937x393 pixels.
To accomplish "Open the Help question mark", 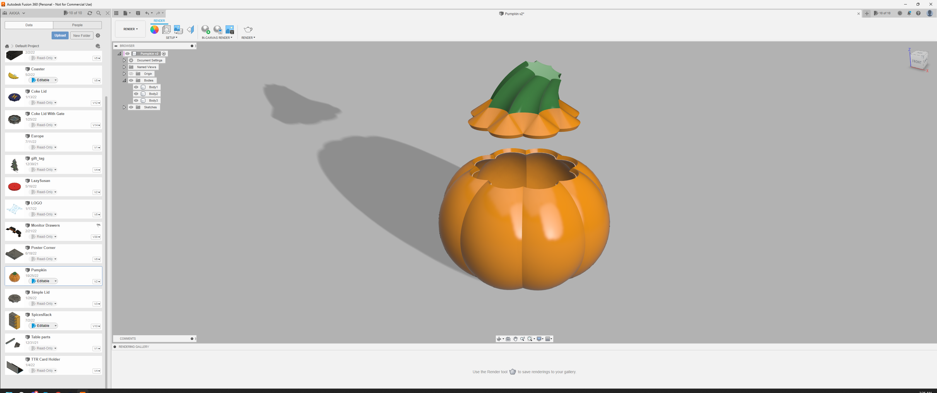I will click(x=918, y=13).
